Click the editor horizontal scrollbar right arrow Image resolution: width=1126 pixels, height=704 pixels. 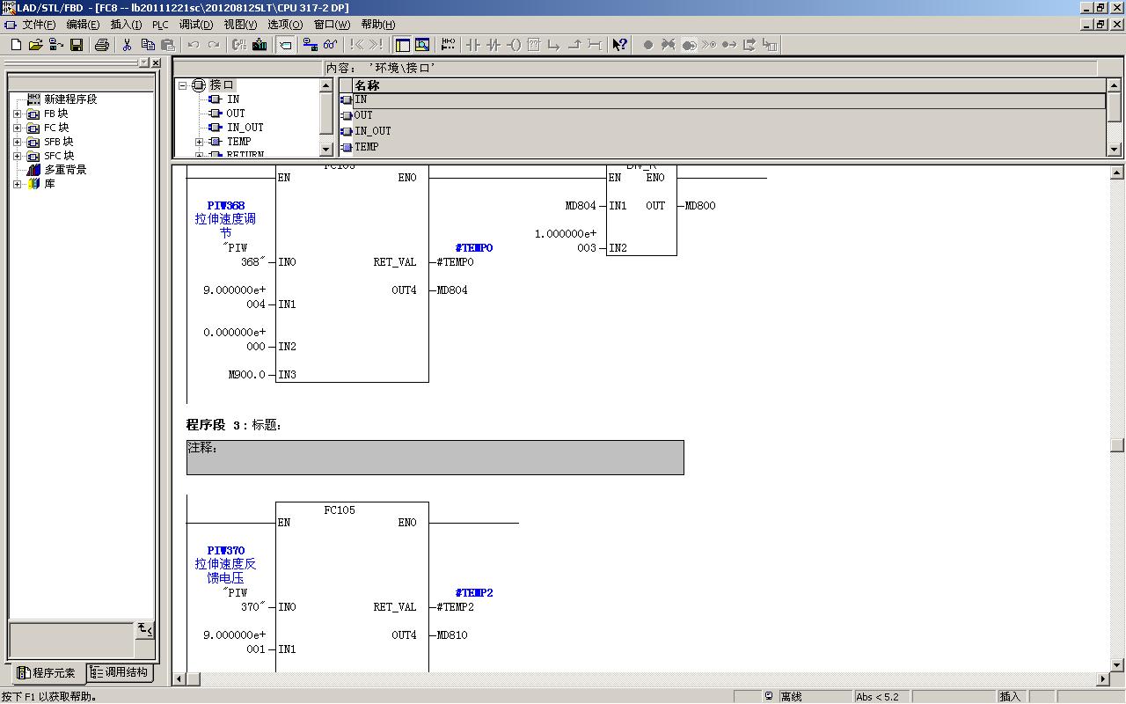point(1103,678)
